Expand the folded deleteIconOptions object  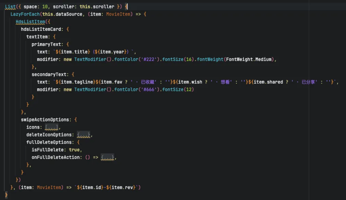point(84,135)
